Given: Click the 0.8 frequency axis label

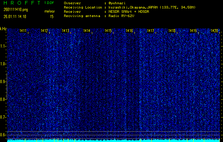Looking at the screenshot, I should tap(3, 99).
